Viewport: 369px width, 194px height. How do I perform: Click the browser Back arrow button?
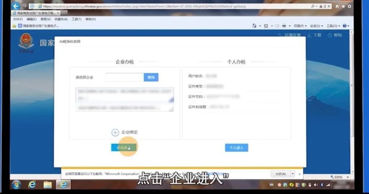[x=16, y=6]
